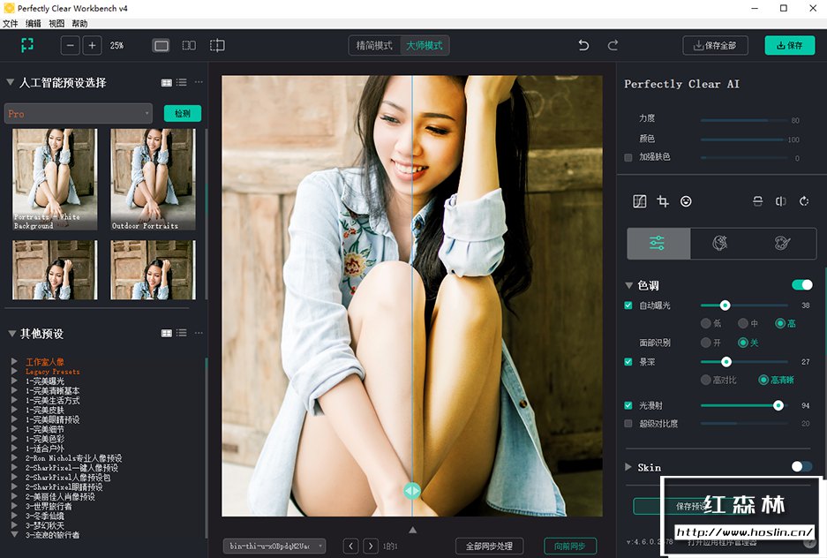Expand the 1-完美曝光 preset group
827x558 pixels.
click(15, 381)
